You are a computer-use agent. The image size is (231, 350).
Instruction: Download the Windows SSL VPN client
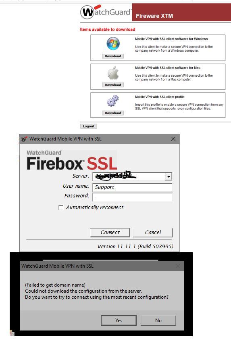tap(113, 56)
